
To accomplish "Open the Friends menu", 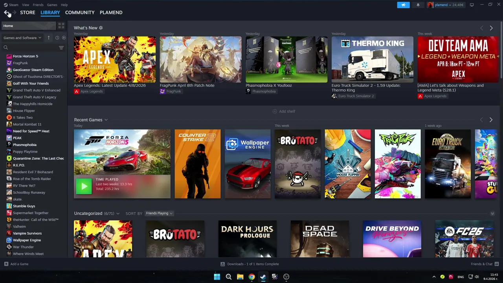I will pyautogui.click(x=38, y=5).
